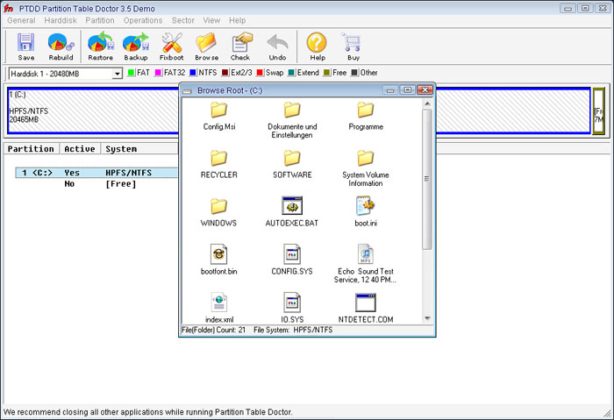Select the WINDOWS folder

(x=219, y=212)
